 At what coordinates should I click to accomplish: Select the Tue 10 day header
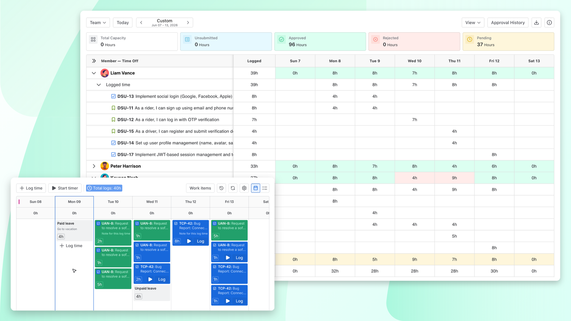tap(113, 202)
